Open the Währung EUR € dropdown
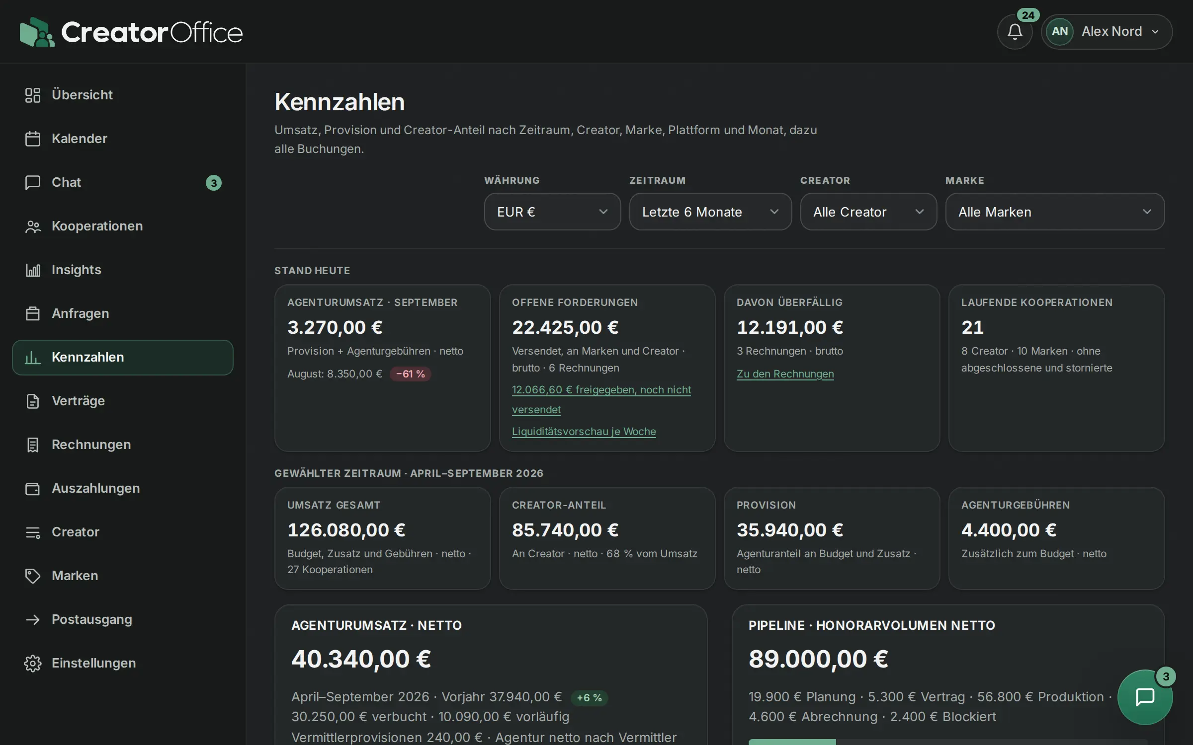The width and height of the screenshot is (1193, 745). [x=552, y=212]
